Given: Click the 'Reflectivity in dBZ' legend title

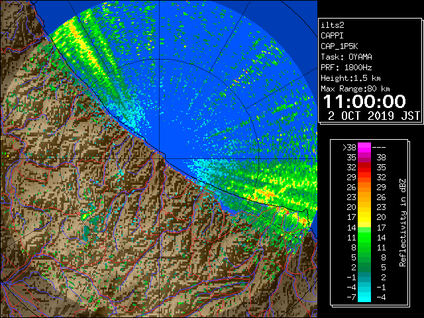Looking at the screenshot, I should click(x=403, y=223).
